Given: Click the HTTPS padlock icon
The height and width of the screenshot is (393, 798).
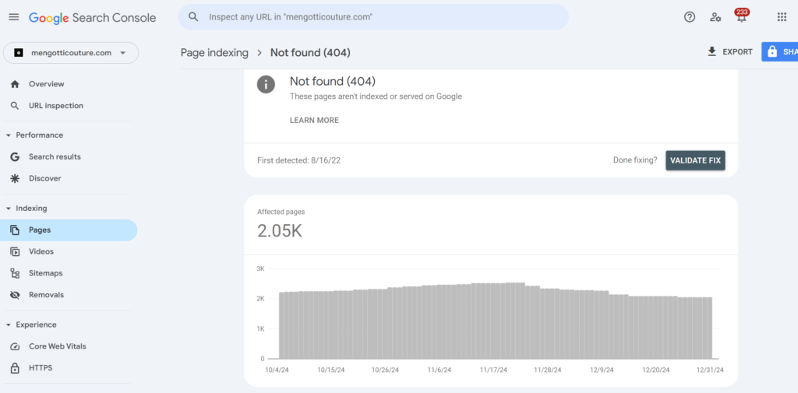Looking at the screenshot, I should coord(15,367).
